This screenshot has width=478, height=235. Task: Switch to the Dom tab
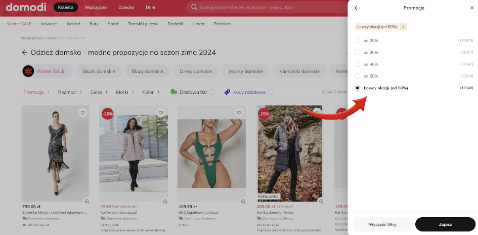tap(151, 7)
